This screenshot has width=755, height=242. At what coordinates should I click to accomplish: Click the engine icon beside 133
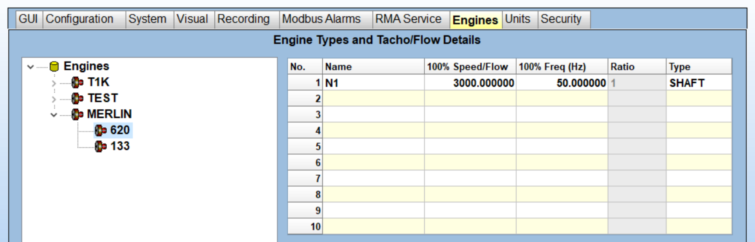click(100, 147)
